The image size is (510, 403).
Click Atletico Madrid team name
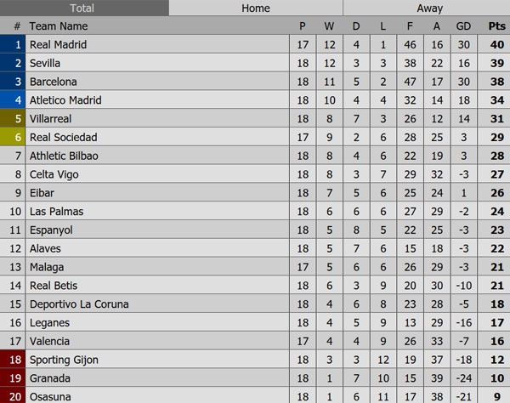(x=65, y=100)
